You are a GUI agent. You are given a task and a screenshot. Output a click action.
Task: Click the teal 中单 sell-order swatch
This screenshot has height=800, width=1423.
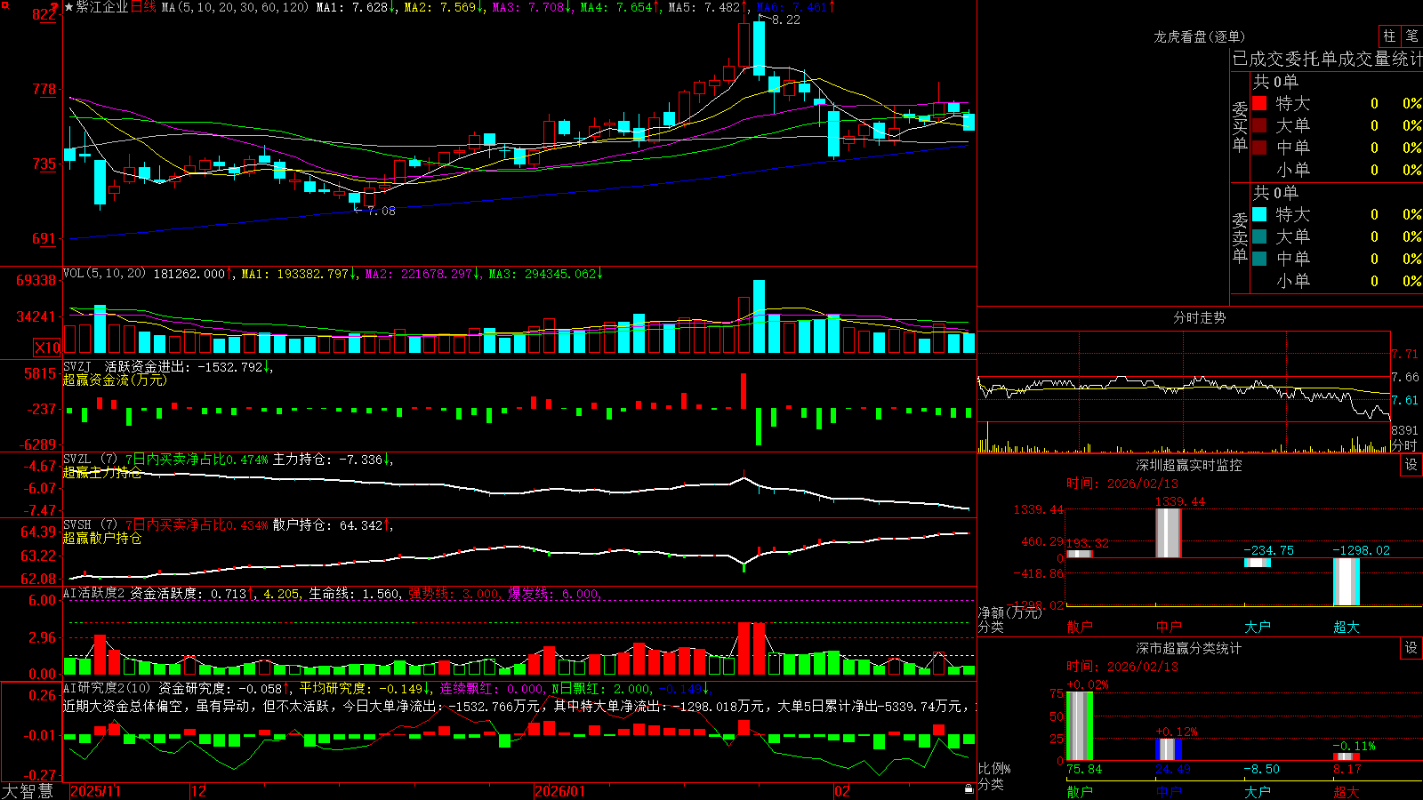pos(1259,259)
